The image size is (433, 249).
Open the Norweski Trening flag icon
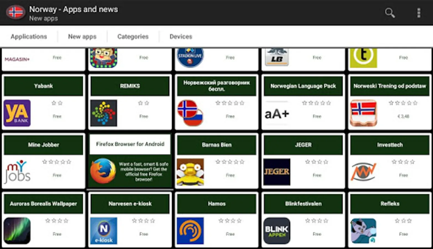coord(363,113)
